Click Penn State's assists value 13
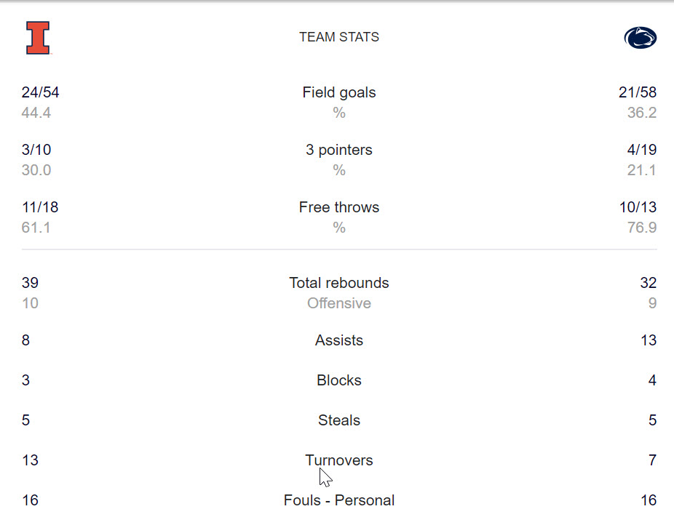This screenshot has height=517, width=674. click(x=649, y=340)
